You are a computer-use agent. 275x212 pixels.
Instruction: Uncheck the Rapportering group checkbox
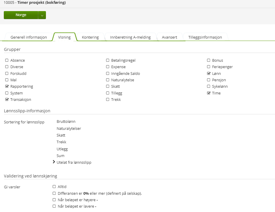click(x=7, y=87)
